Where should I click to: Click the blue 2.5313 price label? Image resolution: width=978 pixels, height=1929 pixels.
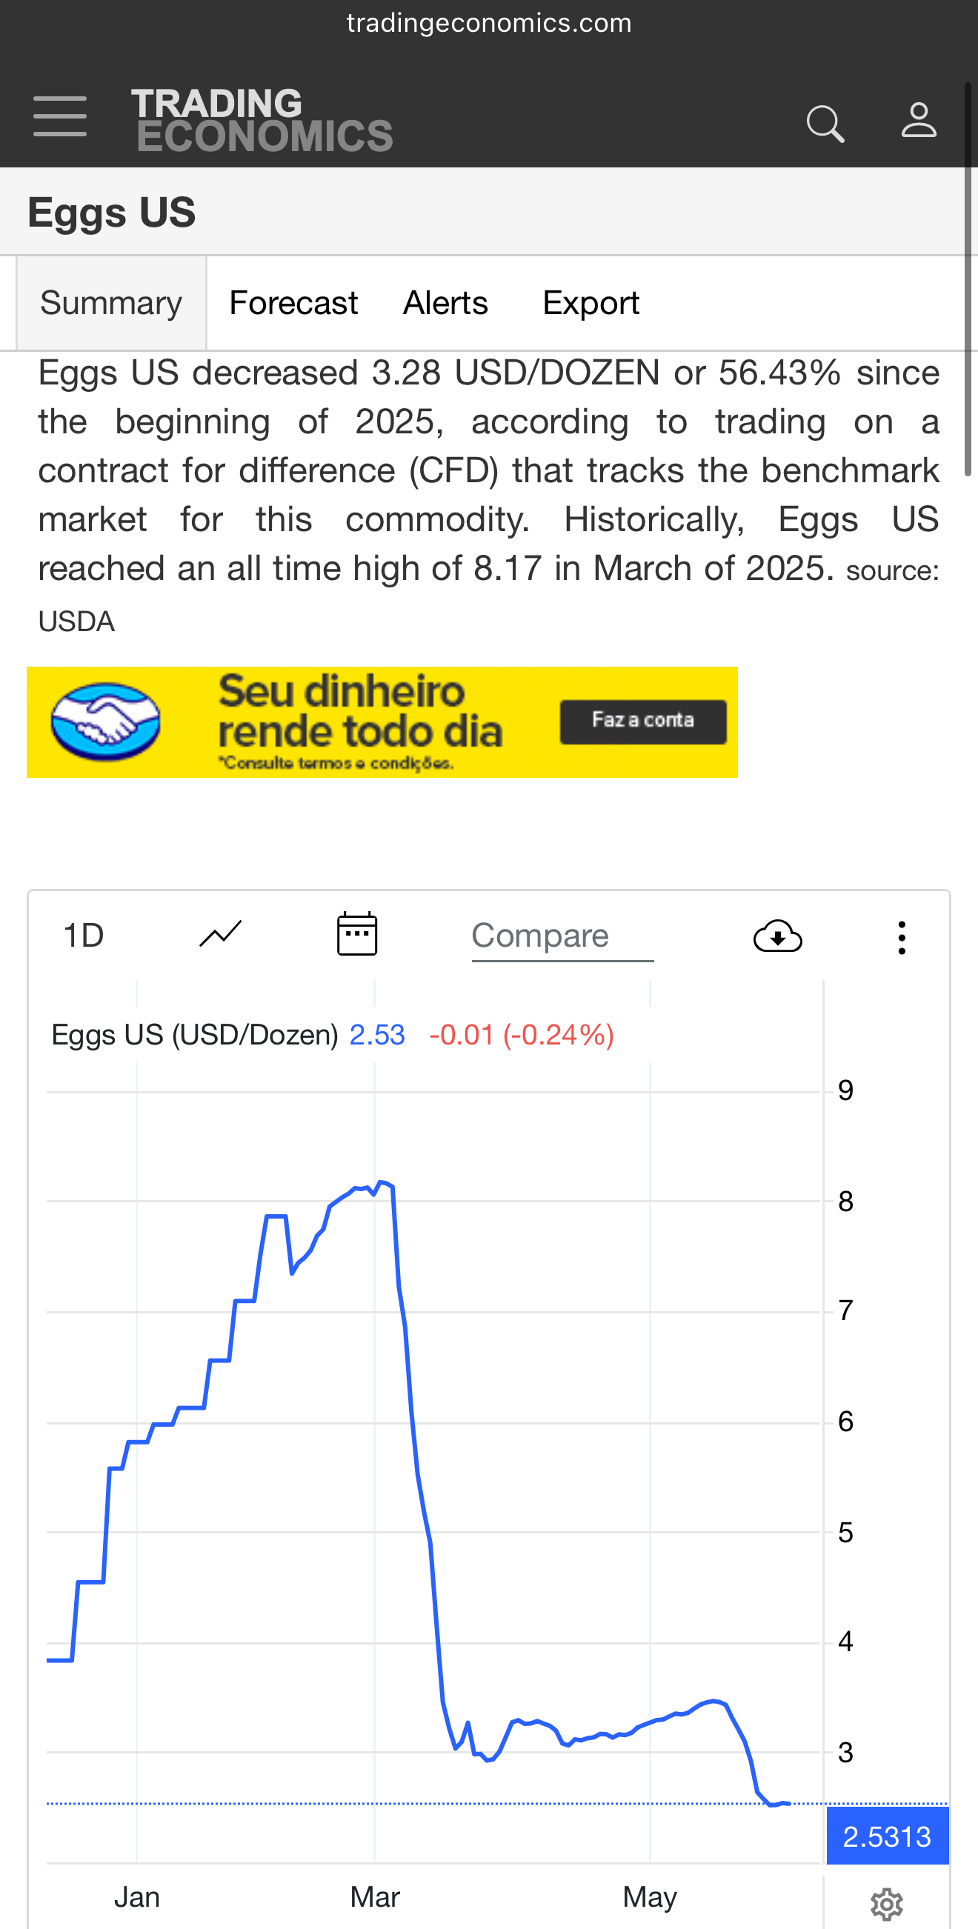point(887,1836)
